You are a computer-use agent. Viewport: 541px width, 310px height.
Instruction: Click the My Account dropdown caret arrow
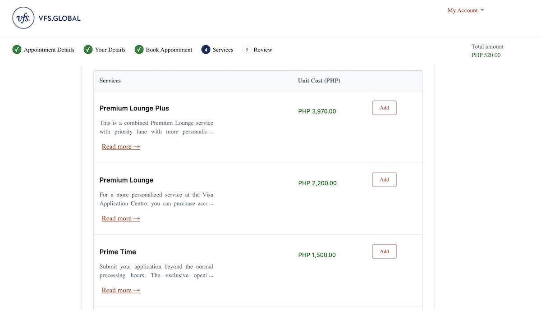(x=482, y=10)
